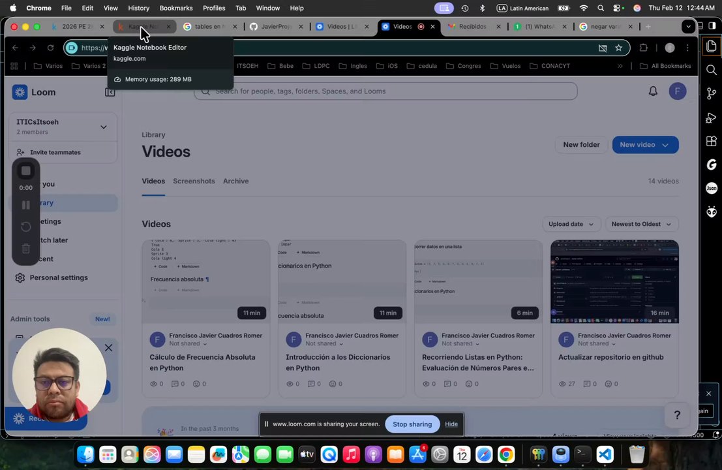Open the Upload date sort dropdown
The width and height of the screenshot is (722, 470).
571,224
